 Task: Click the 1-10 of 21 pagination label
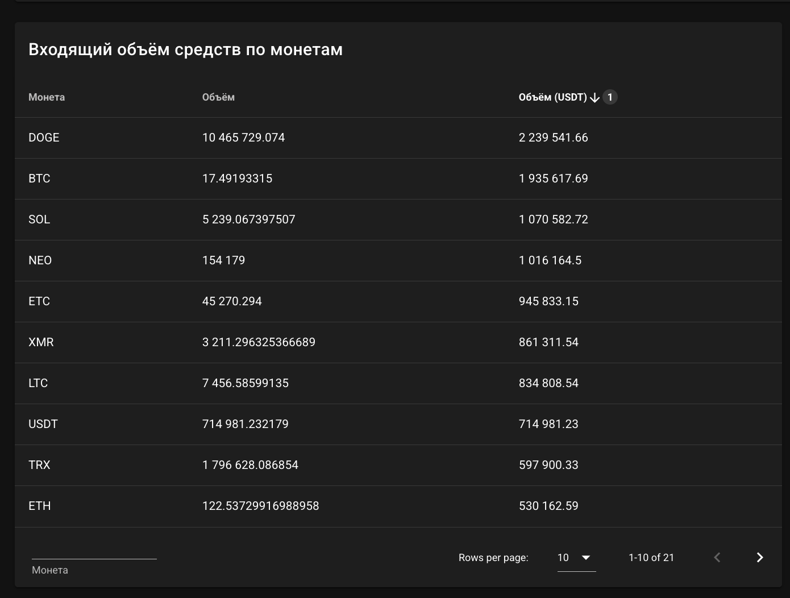(x=651, y=558)
